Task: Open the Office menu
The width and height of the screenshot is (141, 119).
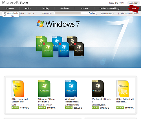Action: 28,8
